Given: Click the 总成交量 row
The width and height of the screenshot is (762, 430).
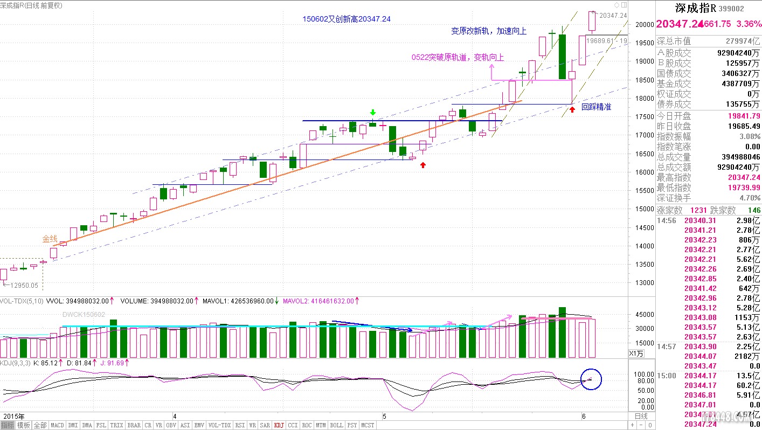Looking at the screenshot, I should click(x=709, y=157).
